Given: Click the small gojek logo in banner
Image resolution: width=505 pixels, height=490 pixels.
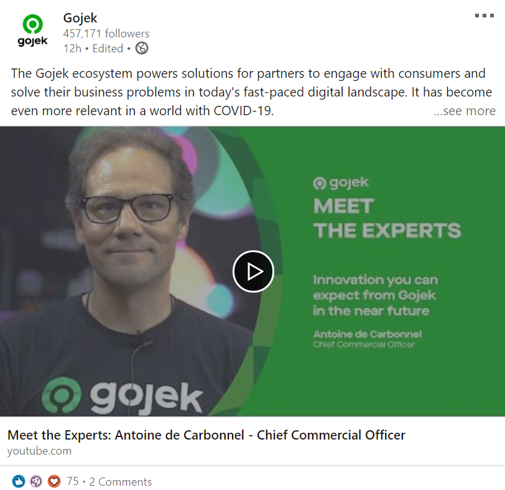Looking at the screenshot, I should pyautogui.click(x=341, y=183).
